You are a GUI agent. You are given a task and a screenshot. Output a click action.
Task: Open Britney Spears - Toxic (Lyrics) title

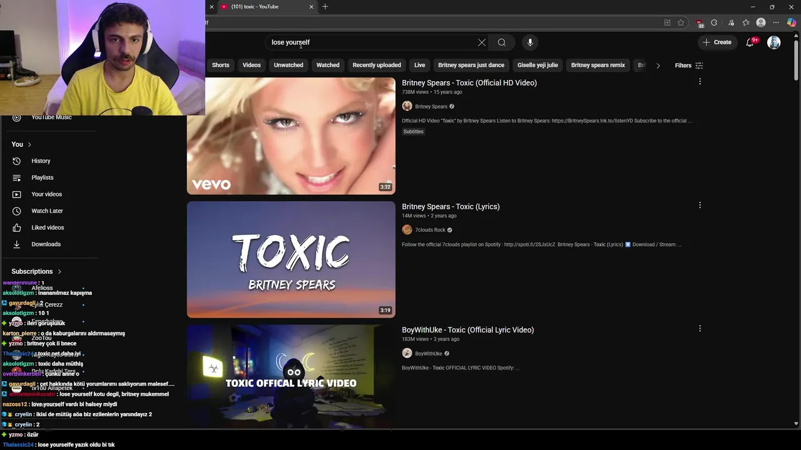pos(451,206)
